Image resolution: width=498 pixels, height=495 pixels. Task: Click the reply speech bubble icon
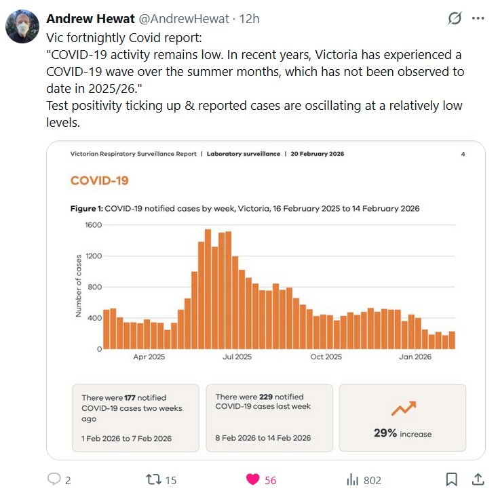click(x=54, y=479)
